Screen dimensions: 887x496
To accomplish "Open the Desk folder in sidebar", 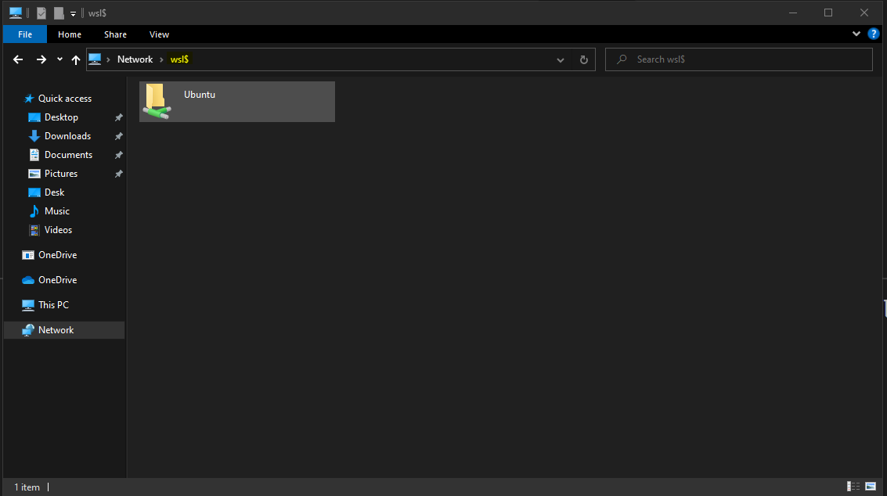I will pyautogui.click(x=54, y=192).
